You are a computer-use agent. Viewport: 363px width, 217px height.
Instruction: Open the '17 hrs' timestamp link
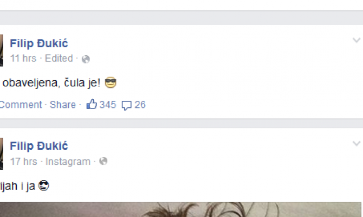tap(24, 162)
